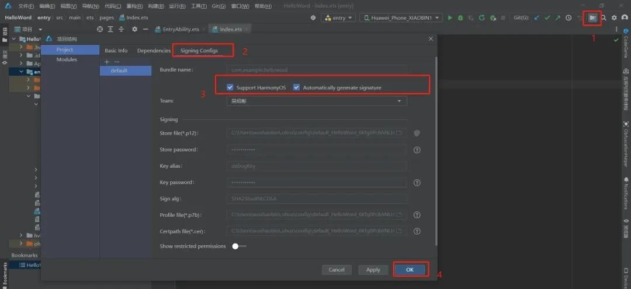Click the OK button

tap(410, 270)
